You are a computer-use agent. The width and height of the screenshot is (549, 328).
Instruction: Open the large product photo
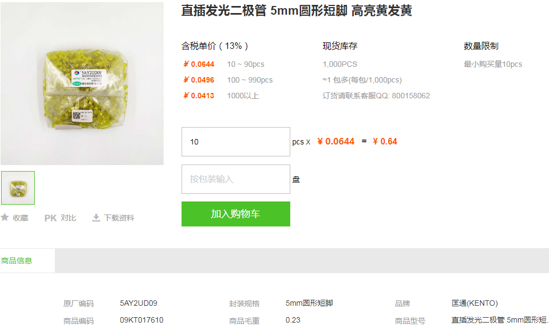pos(82,84)
